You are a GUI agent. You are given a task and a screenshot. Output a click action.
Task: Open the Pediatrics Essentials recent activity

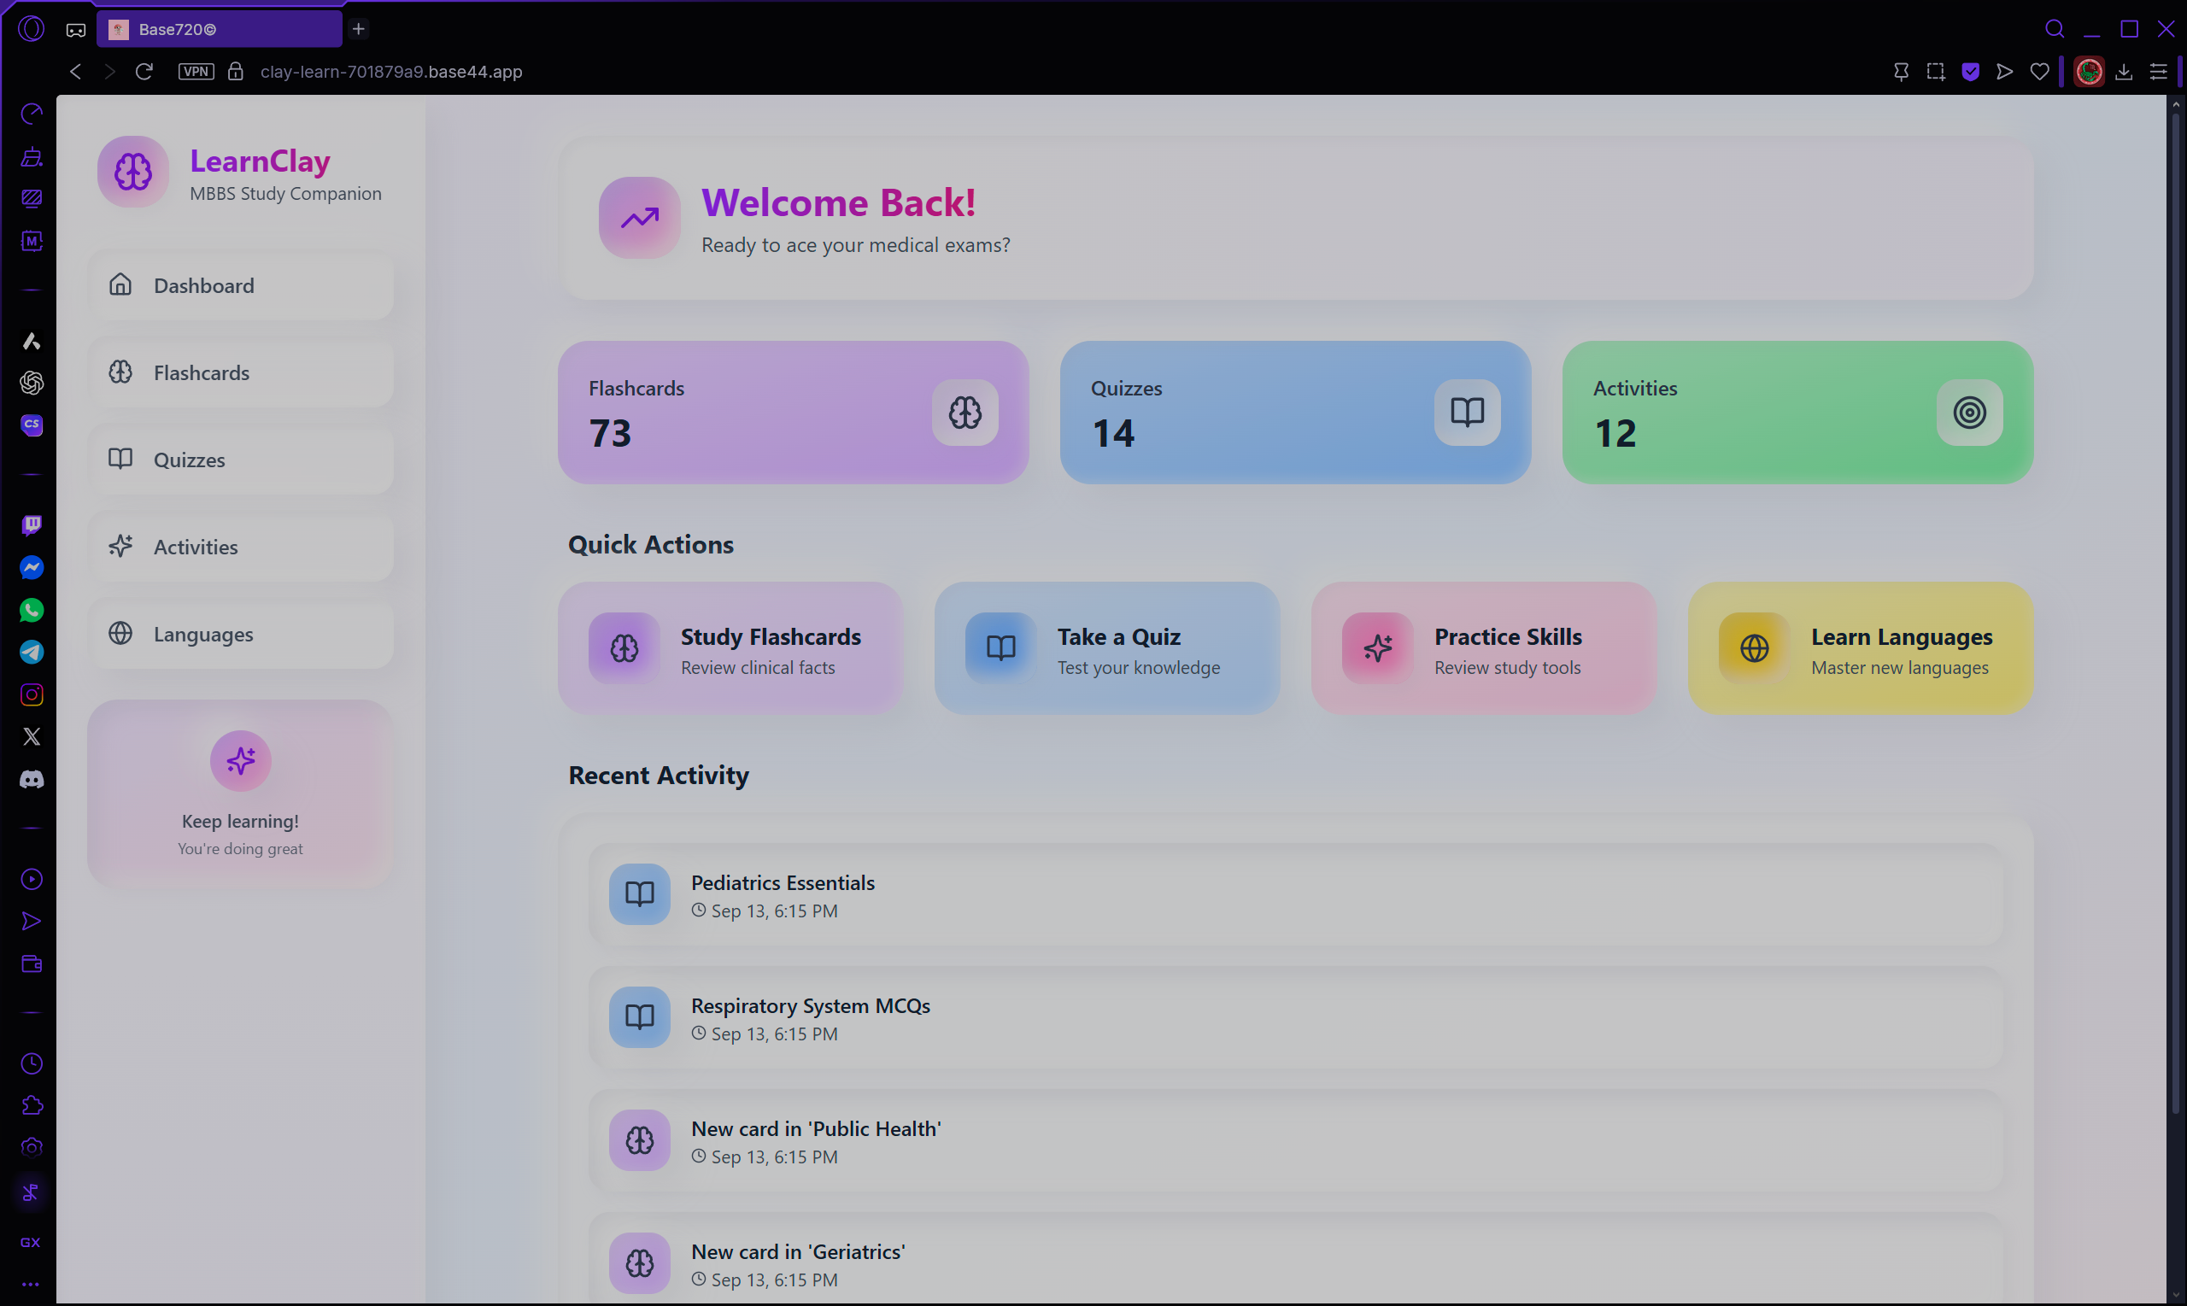tap(1295, 895)
